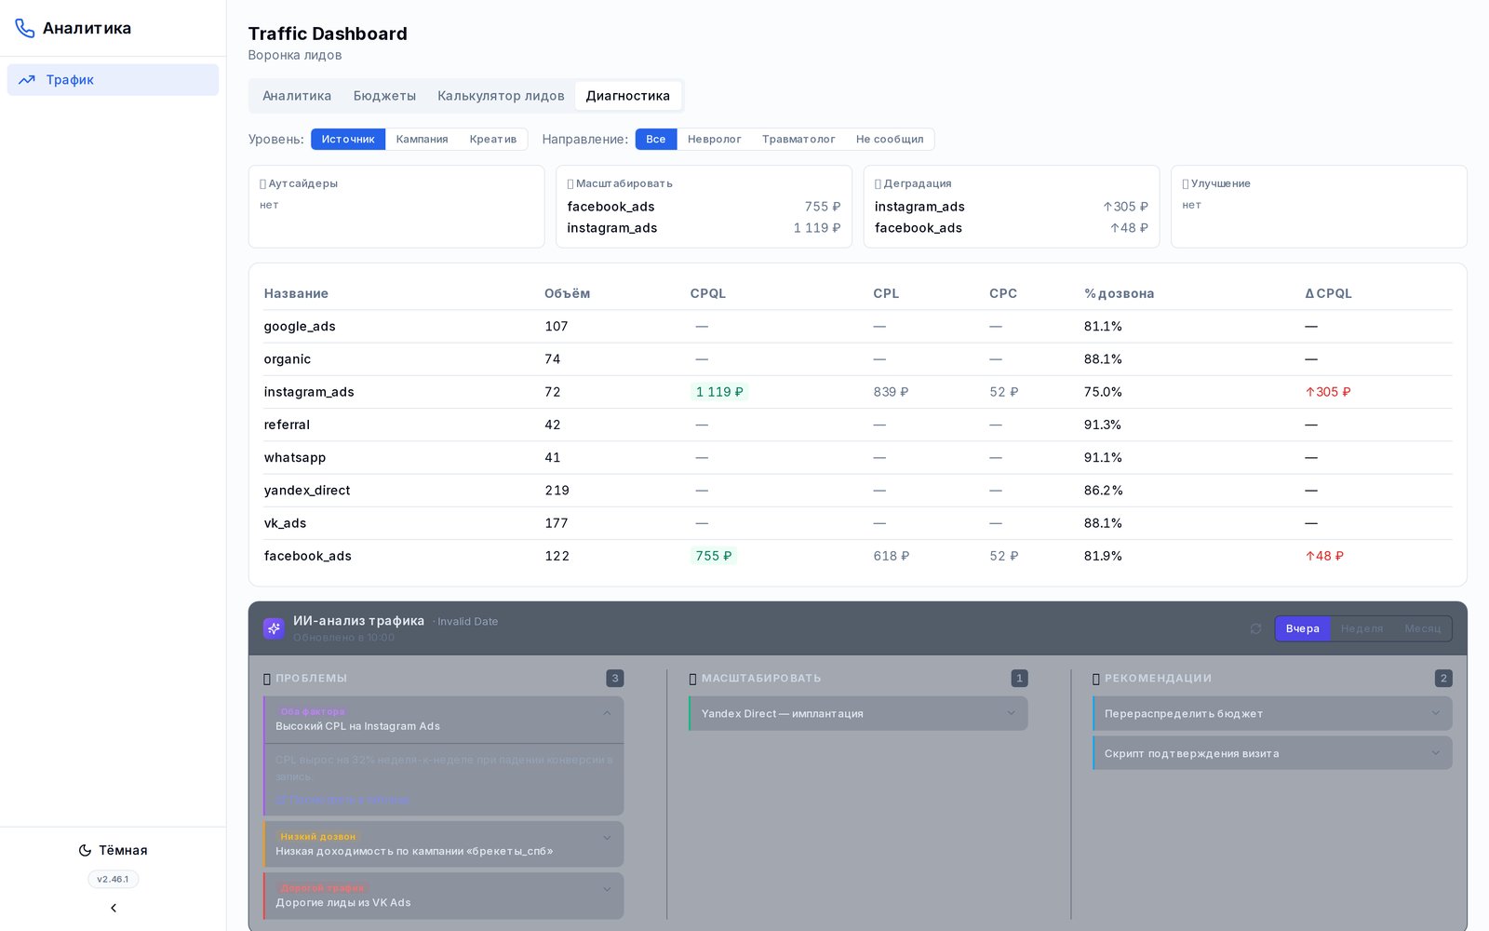This screenshot has width=1489, height=931.
Task: Collapse the sidebar with the left chevron
Action: pos(114,908)
